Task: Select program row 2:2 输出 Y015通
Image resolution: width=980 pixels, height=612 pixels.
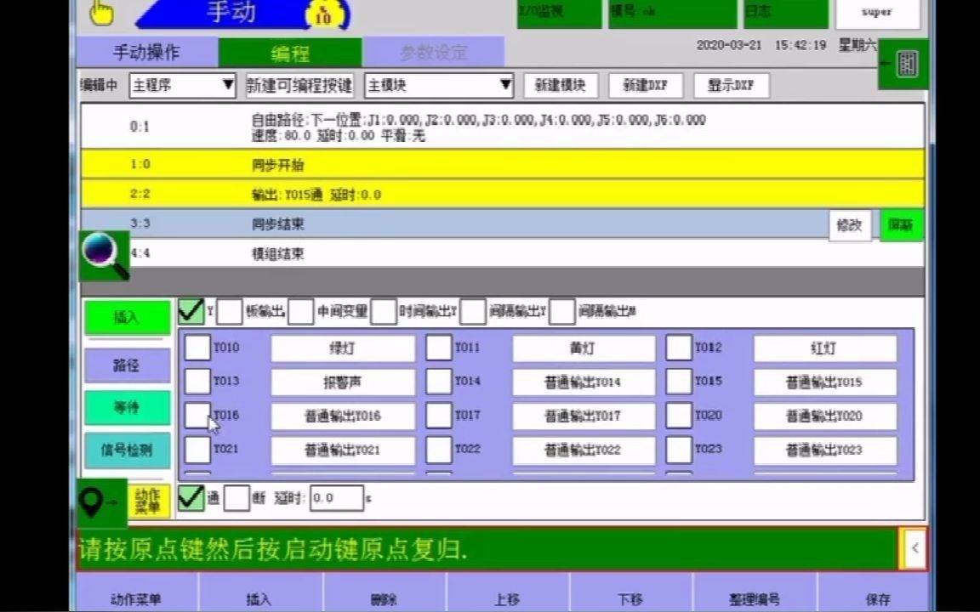Action: [503, 194]
